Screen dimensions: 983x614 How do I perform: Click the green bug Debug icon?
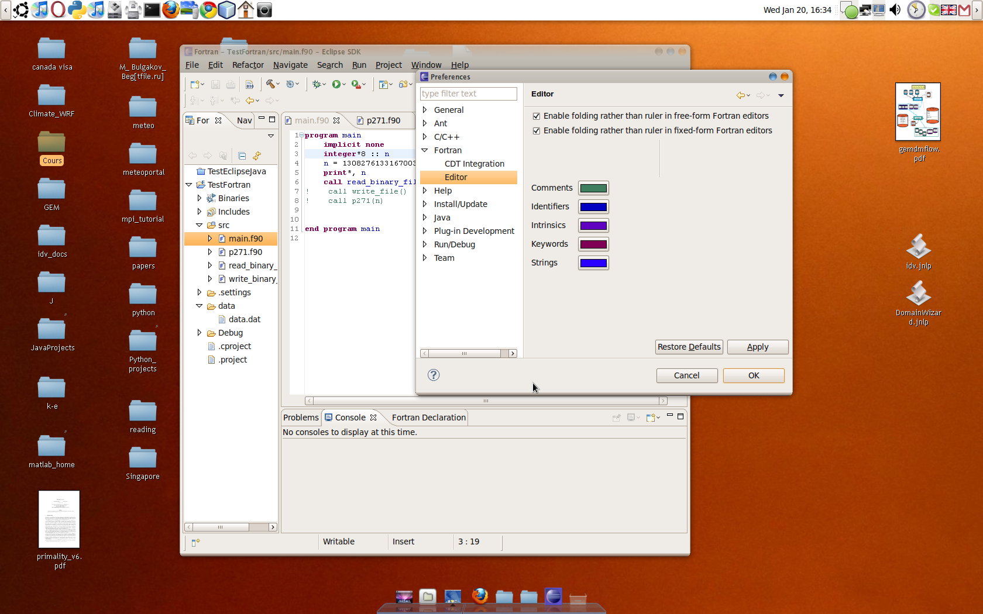coord(317,84)
